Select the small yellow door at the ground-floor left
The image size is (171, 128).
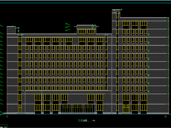[20, 108]
